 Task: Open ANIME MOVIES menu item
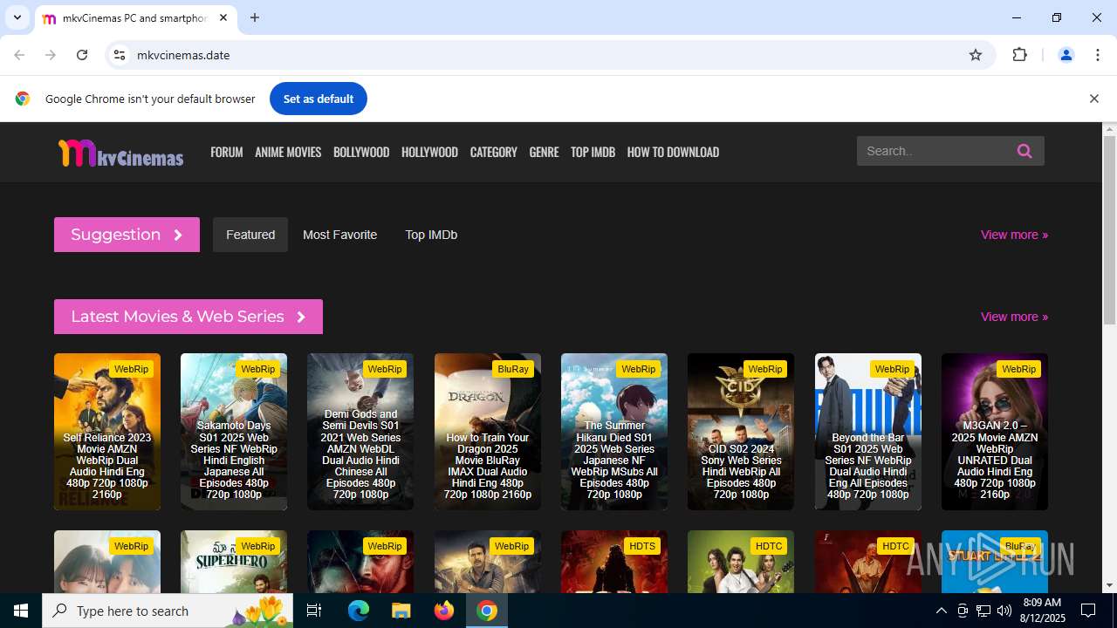coord(288,152)
